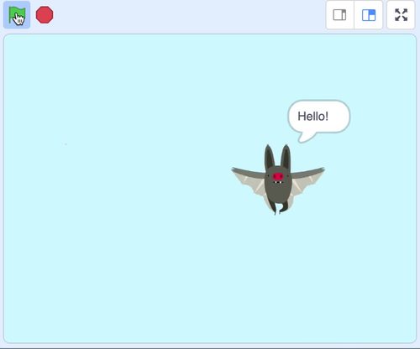Viewport: 420px width, 349px height.
Task: Click the bat's feet
Action: point(280,208)
